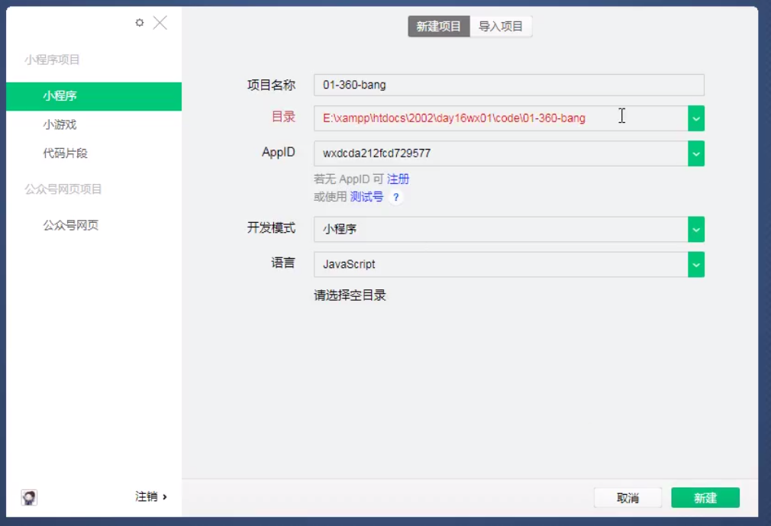Click 注销 to log out
Viewport: 771px width, 526px height.
coord(150,497)
